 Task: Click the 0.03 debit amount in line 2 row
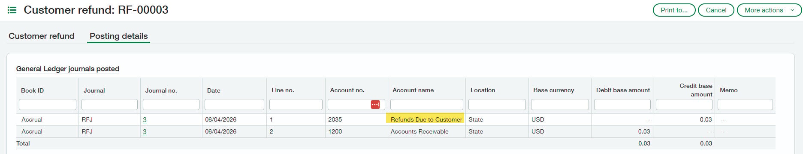pos(644,131)
